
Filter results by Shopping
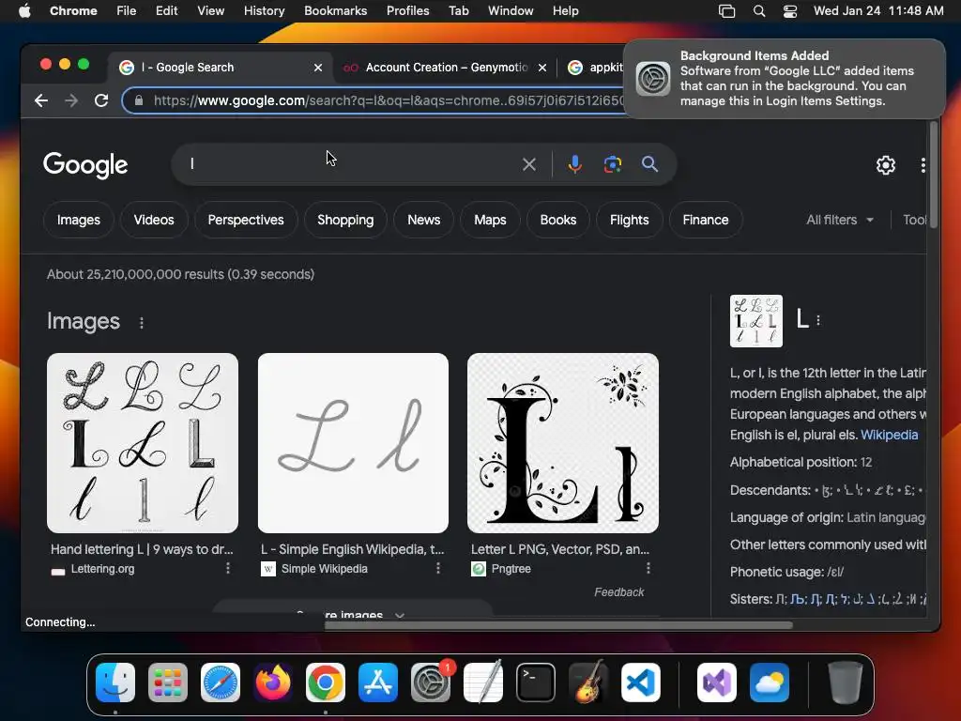tap(345, 220)
